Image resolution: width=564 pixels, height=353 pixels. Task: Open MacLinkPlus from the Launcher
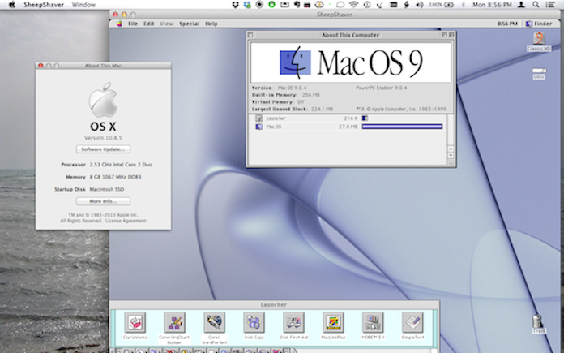click(x=333, y=322)
